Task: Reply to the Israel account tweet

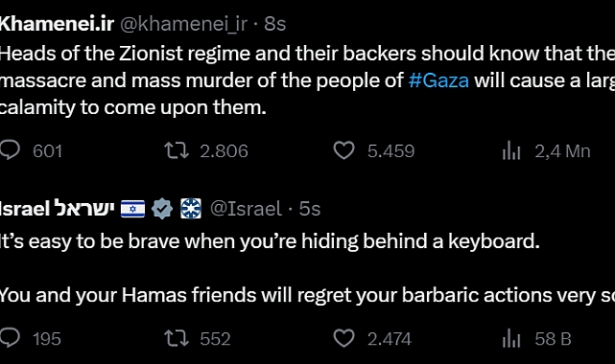Action: (x=10, y=338)
